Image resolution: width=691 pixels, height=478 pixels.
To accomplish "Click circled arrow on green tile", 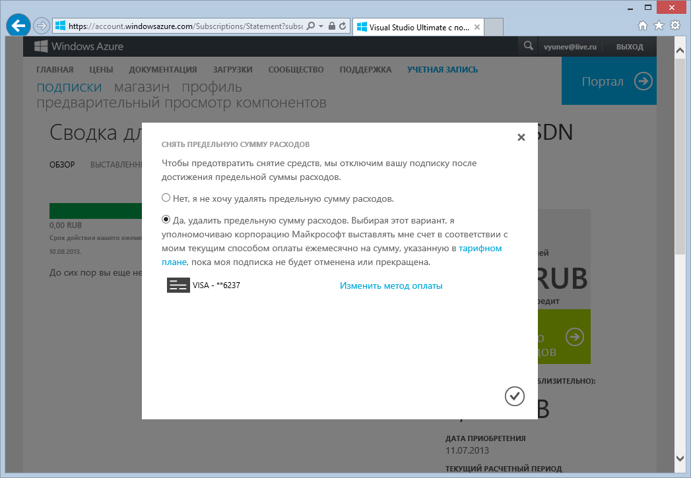I will tap(575, 337).
